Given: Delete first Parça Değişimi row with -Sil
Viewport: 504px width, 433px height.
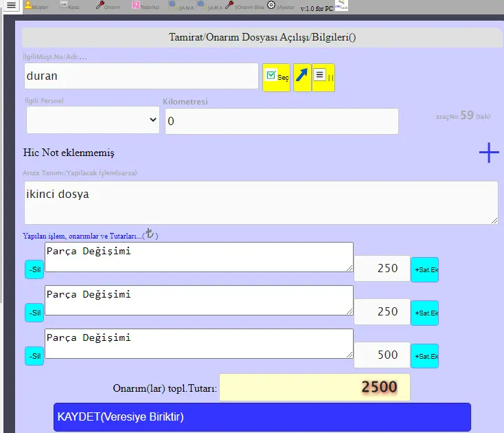Looking at the screenshot, I should coord(34,269).
